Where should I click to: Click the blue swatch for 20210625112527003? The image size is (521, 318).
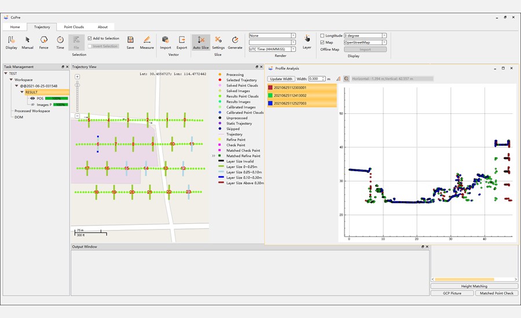click(x=270, y=103)
